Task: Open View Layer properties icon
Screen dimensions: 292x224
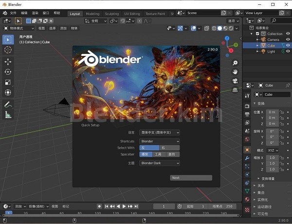Action: tap(247, 122)
